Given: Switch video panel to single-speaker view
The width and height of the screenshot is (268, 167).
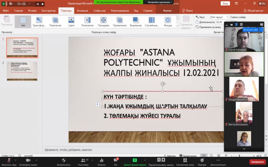Looking at the screenshot, I should pos(232,25).
